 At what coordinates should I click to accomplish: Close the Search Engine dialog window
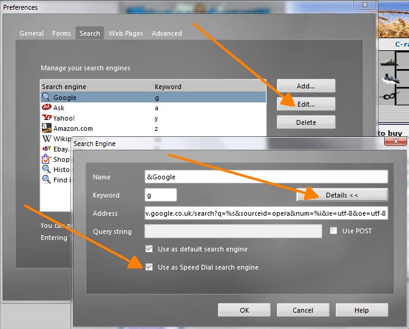point(396,141)
